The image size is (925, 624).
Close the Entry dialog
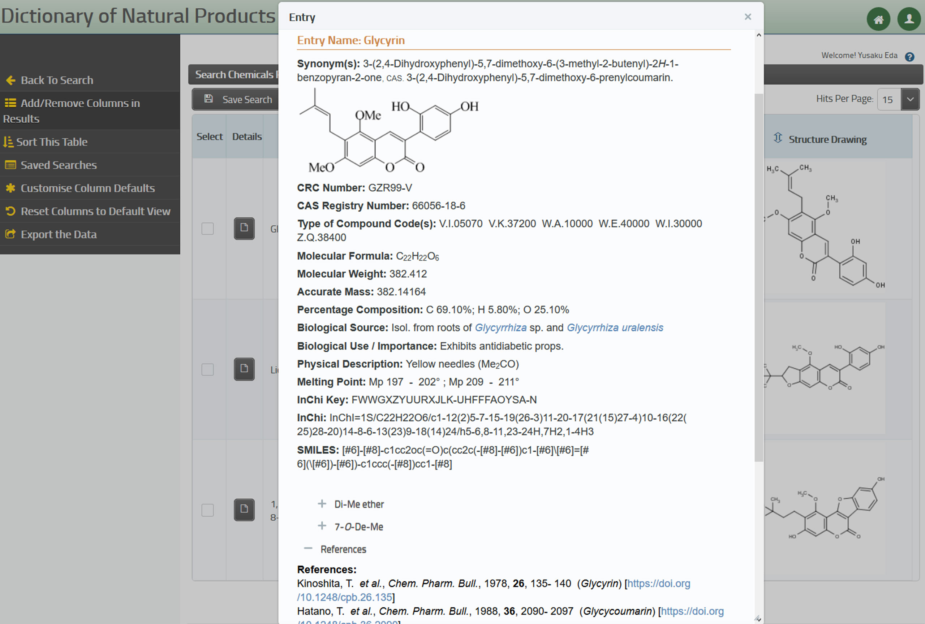(748, 17)
